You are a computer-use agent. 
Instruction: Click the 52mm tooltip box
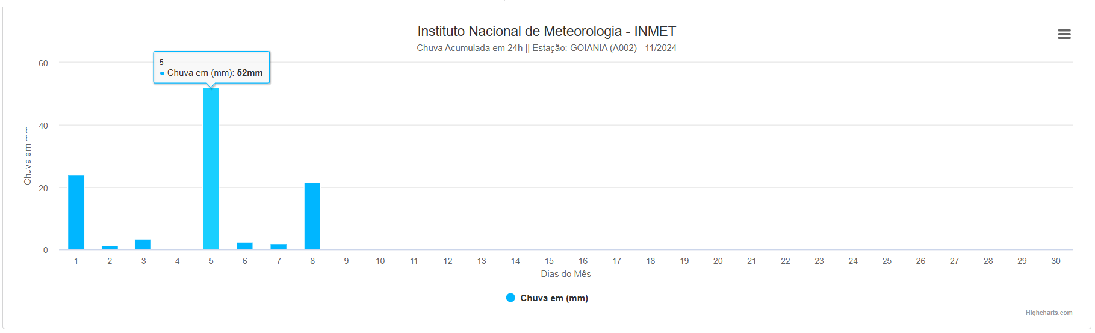[211, 67]
